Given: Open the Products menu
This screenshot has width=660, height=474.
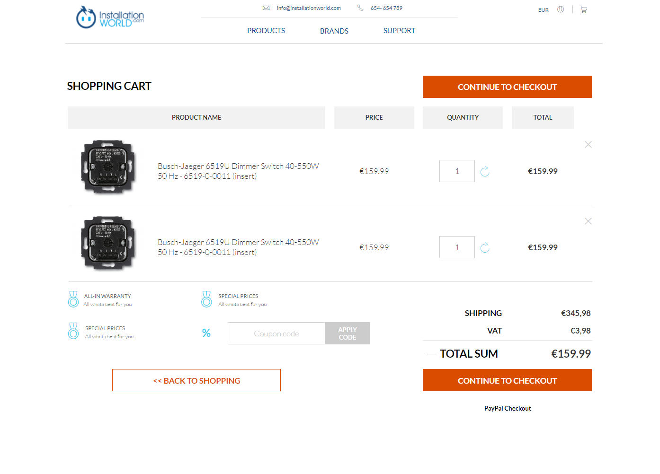Looking at the screenshot, I should point(266,31).
